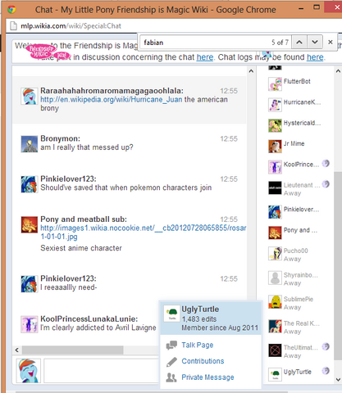Screen dimensions: 342x393
Task: Close the find bar
Action: (331, 43)
